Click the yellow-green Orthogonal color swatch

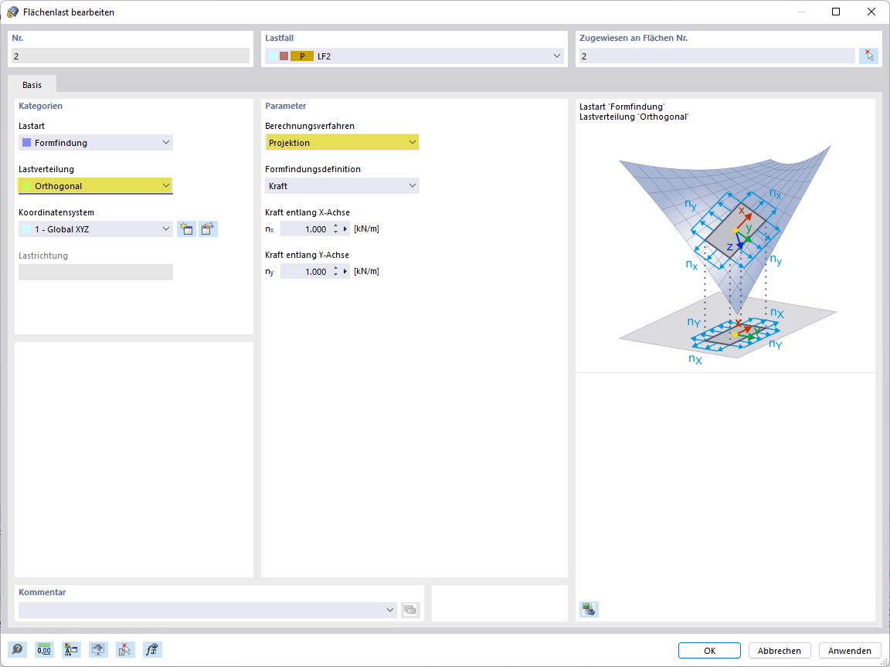click(26, 186)
